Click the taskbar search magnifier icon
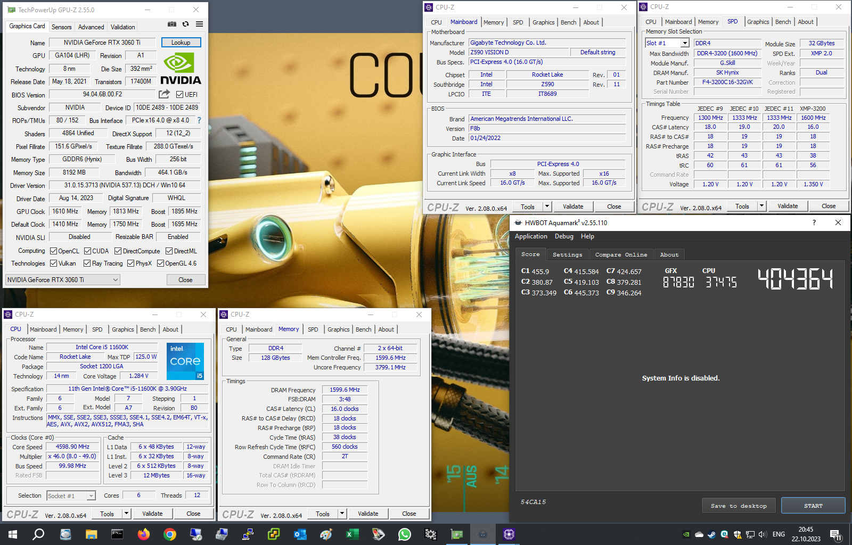The width and height of the screenshot is (852, 545). point(38,534)
